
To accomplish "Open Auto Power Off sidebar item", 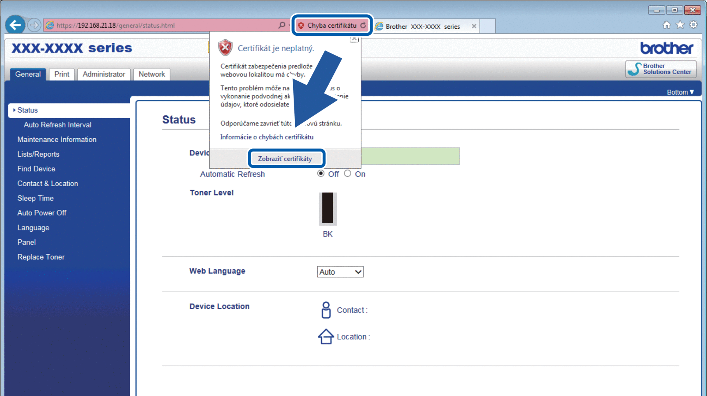I will (x=42, y=213).
